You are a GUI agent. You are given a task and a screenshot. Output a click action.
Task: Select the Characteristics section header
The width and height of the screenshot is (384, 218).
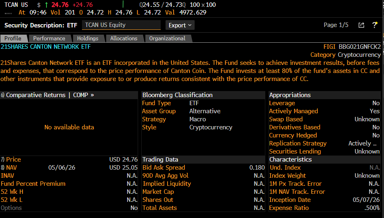pyautogui.click(x=290, y=159)
